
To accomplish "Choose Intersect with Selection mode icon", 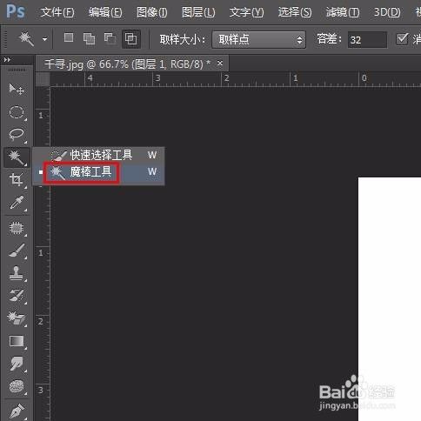I will tap(131, 38).
